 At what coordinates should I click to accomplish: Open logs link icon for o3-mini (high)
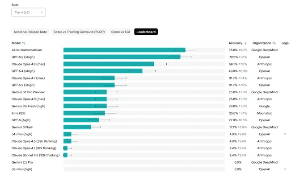pos(285,169)
